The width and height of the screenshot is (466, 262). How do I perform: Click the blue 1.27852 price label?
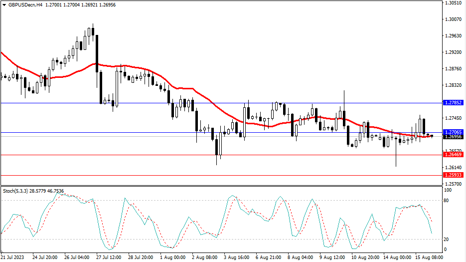pyautogui.click(x=453, y=102)
